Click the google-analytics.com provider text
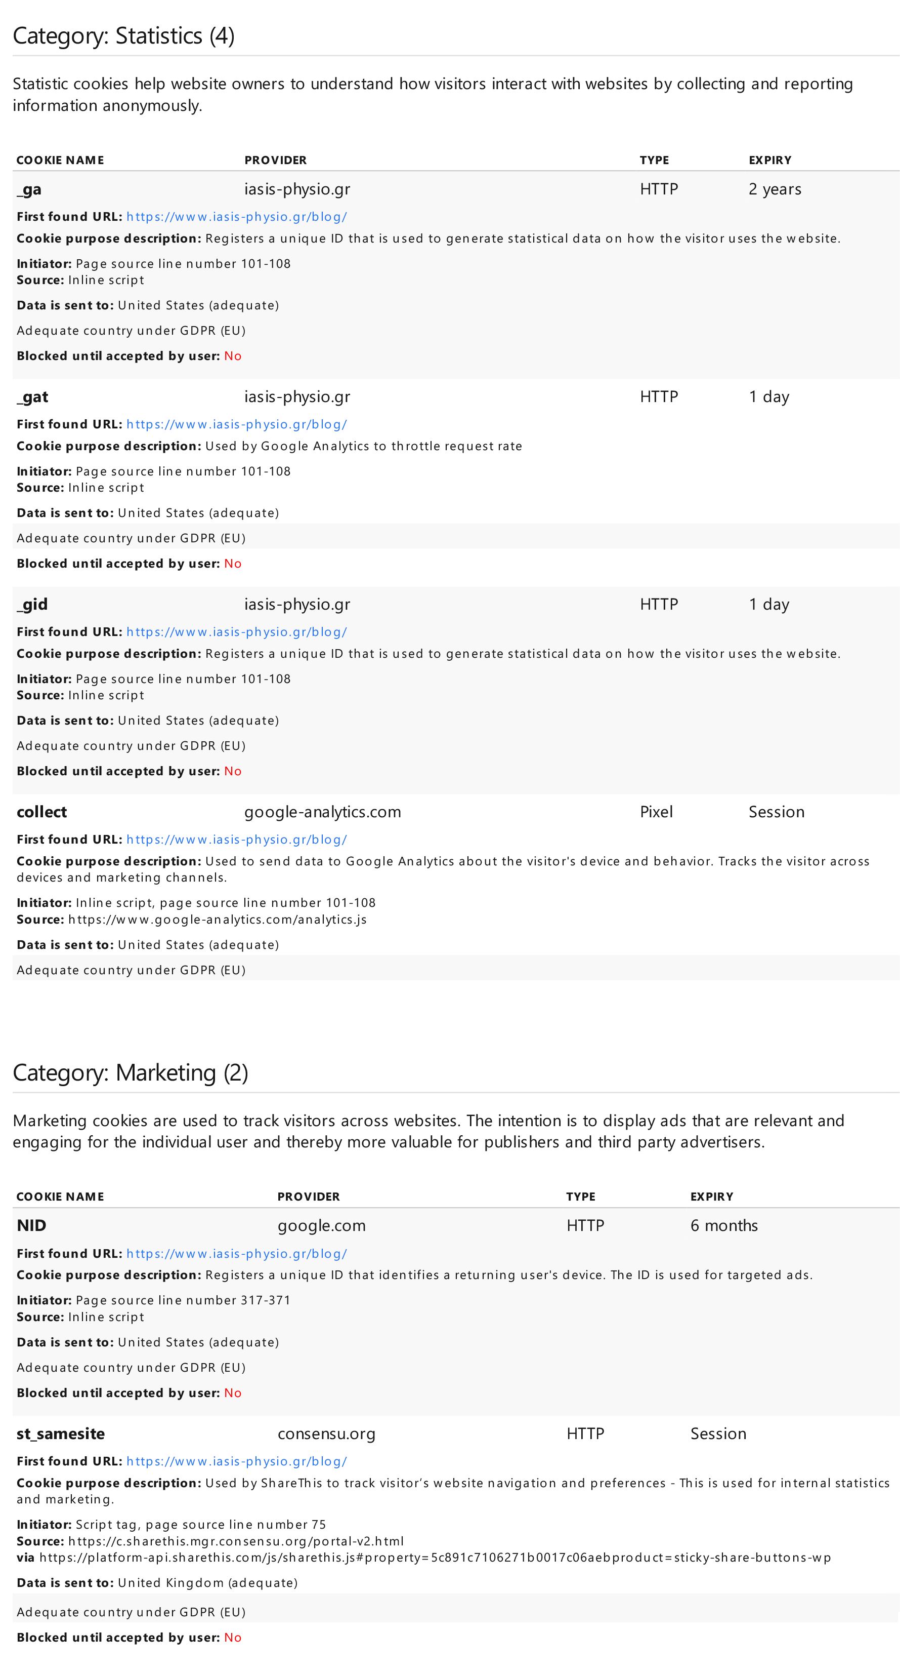Image resolution: width=900 pixels, height=1673 pixels. tap(322, 812)
